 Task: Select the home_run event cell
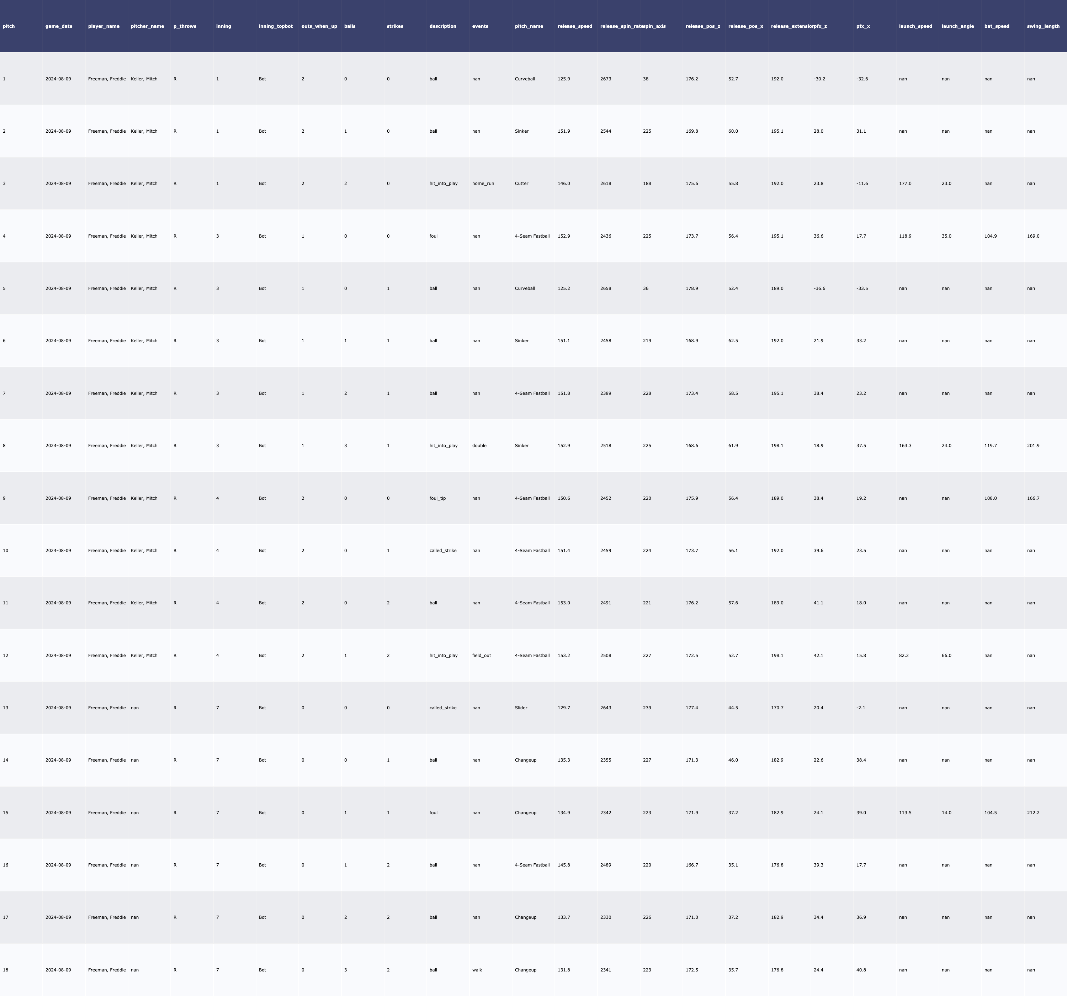pos(483,184)
